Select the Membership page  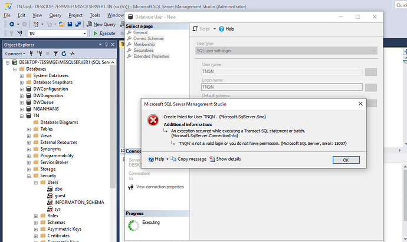pos(144,44)
